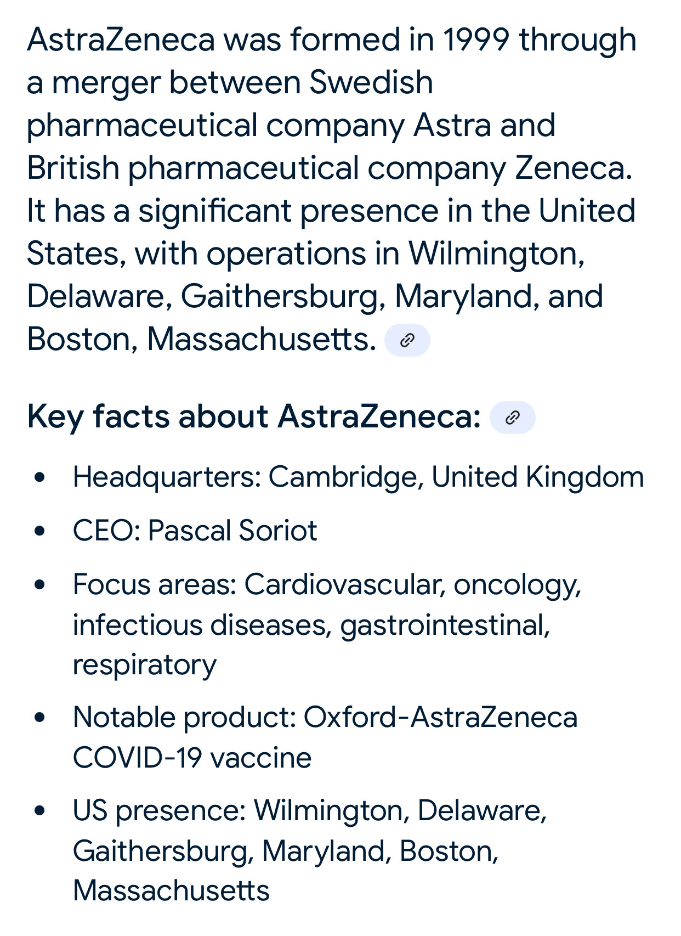Click 'COVID-19 vaccine' text in notable product

tap(192, 758)
